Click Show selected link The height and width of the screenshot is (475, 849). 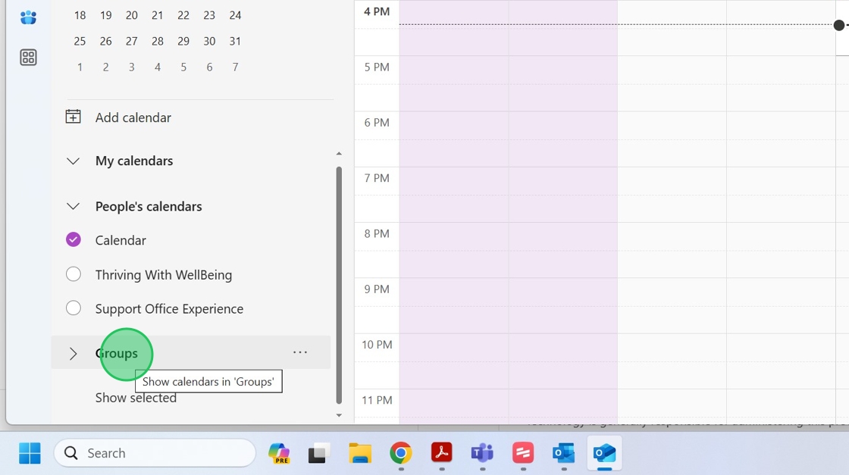tap(136, 398)
